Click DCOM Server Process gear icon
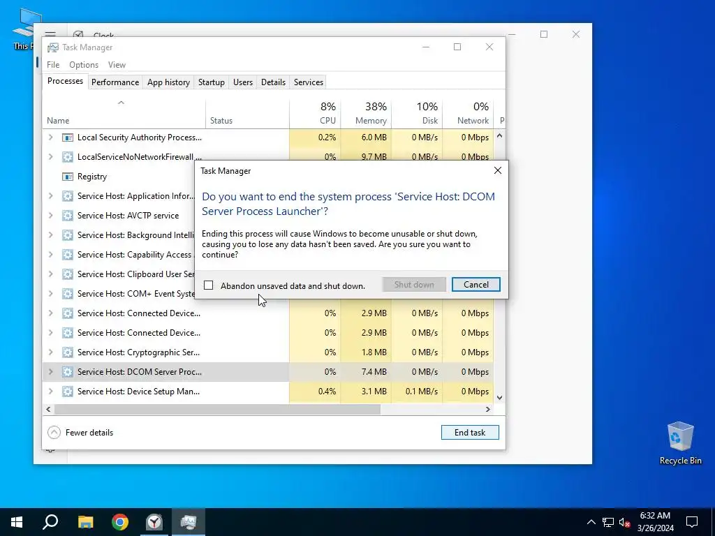 [68, 372]
